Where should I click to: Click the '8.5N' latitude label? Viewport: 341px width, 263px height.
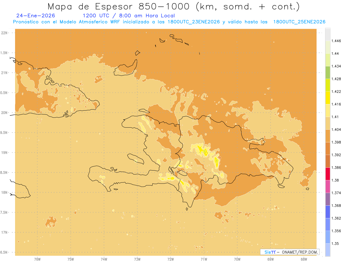click(x=4, y=172)
